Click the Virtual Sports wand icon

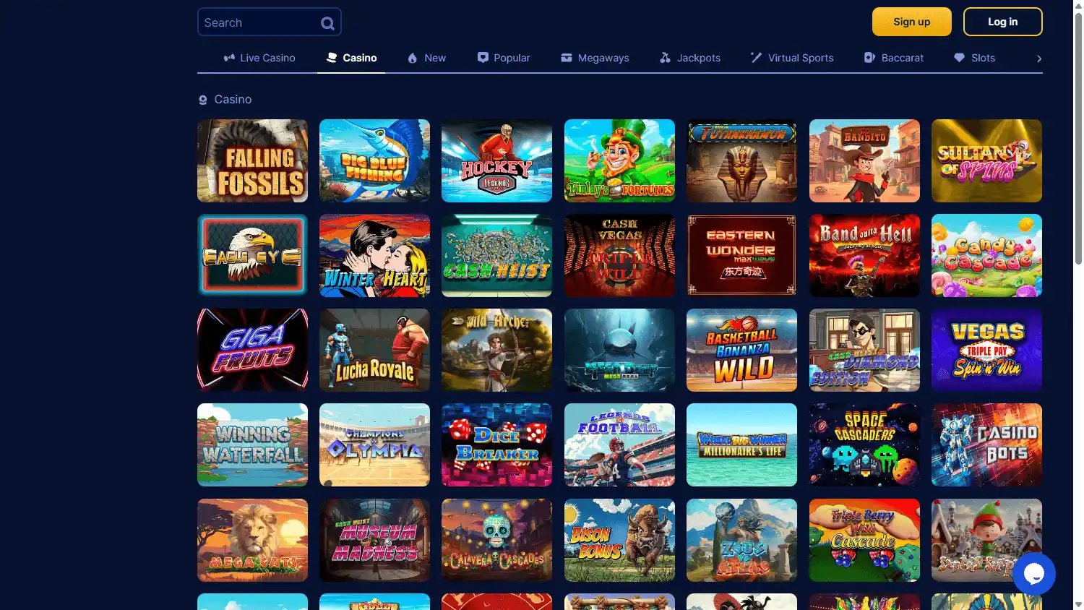coord(756,57)
